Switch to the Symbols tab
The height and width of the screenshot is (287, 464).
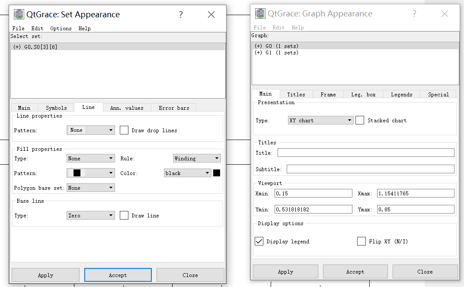point(56,107)
